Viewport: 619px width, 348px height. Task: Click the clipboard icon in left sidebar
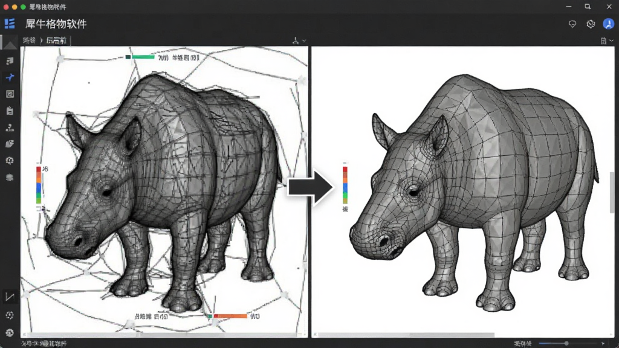click(10, 111)
